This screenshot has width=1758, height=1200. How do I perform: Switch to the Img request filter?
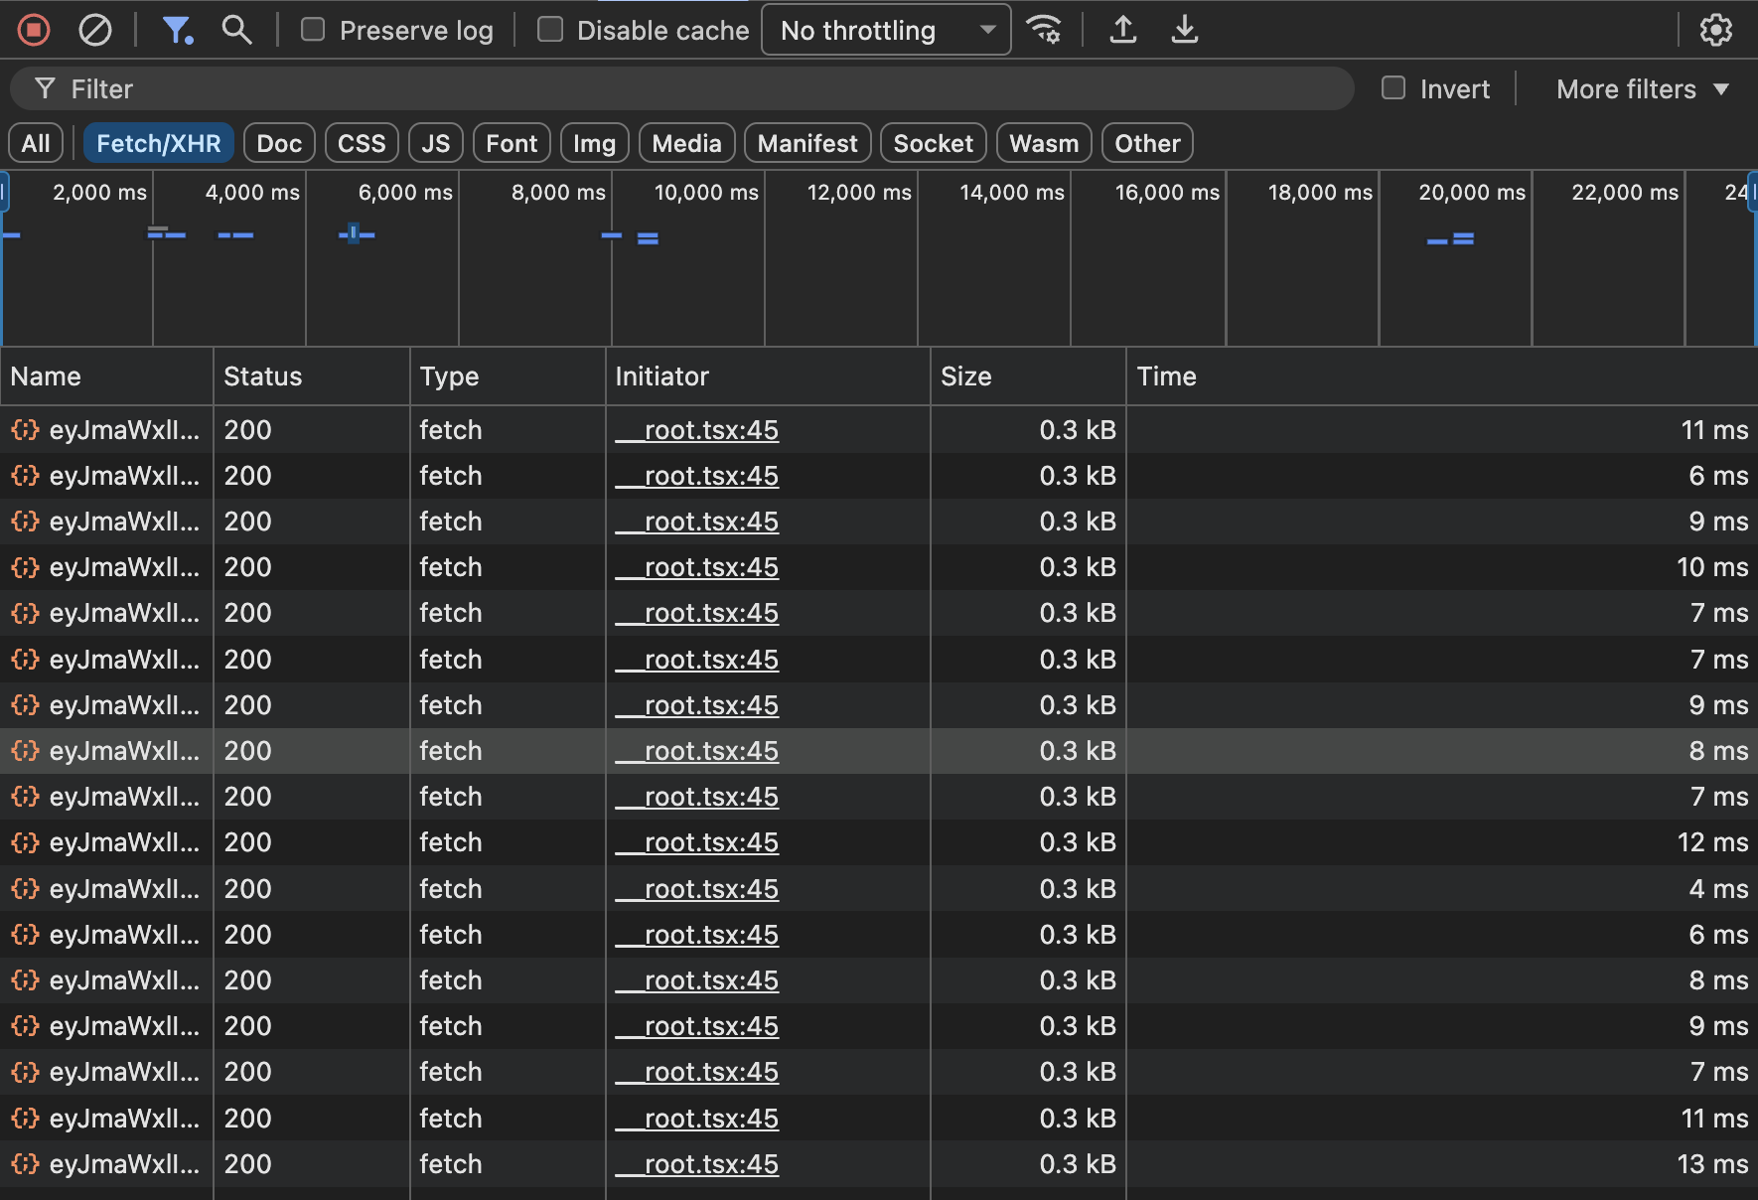[594, 143]
